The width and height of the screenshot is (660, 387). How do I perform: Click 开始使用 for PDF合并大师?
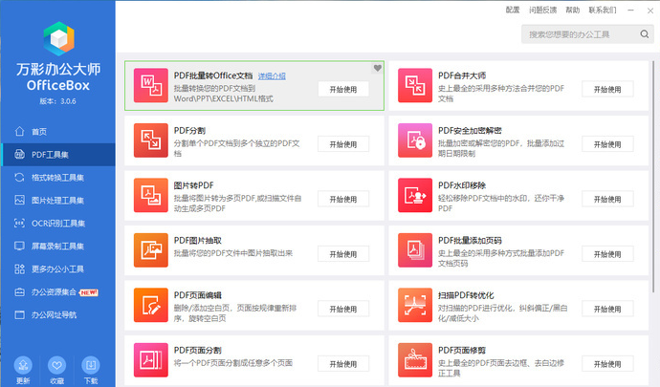(x=607, y=89)
